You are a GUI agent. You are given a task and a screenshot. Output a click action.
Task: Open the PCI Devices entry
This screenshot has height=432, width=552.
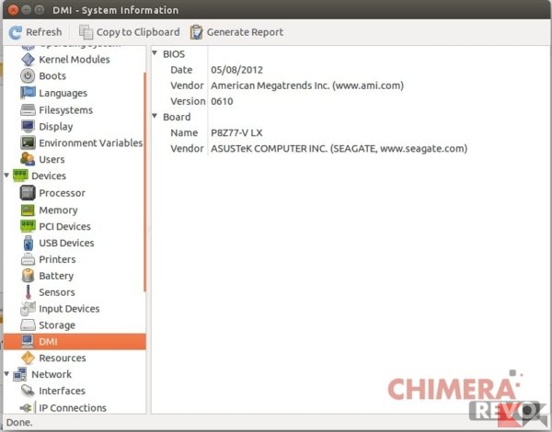pyautogui.click(x=64, y=226)
